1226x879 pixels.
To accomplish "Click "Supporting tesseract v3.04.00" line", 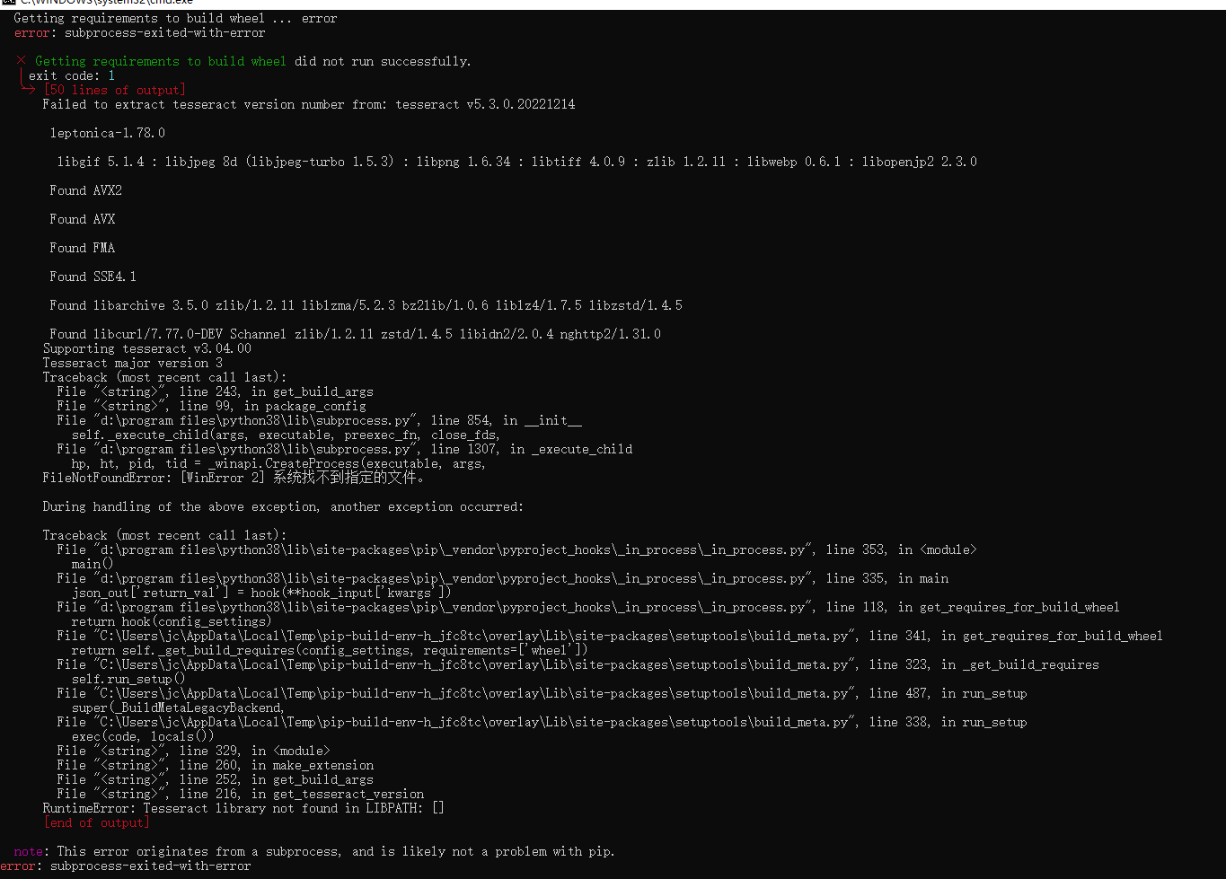I will point(147,348).
